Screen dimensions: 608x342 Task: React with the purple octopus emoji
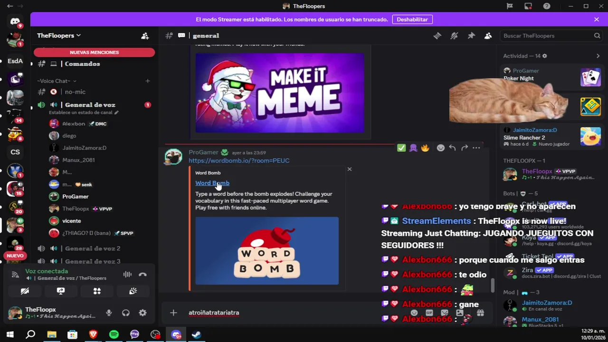413,148
